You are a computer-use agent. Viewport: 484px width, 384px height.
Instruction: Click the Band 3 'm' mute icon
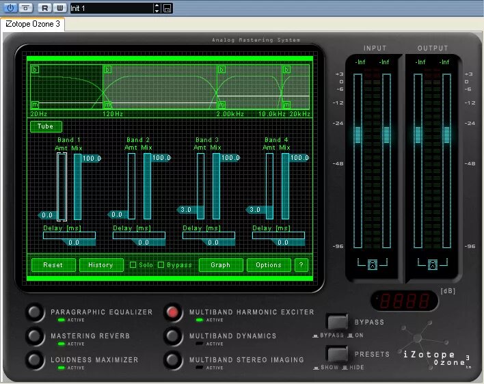(221, 105)
